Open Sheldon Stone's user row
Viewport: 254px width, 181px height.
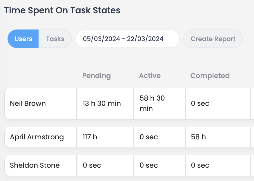click(x=35, y=165)
